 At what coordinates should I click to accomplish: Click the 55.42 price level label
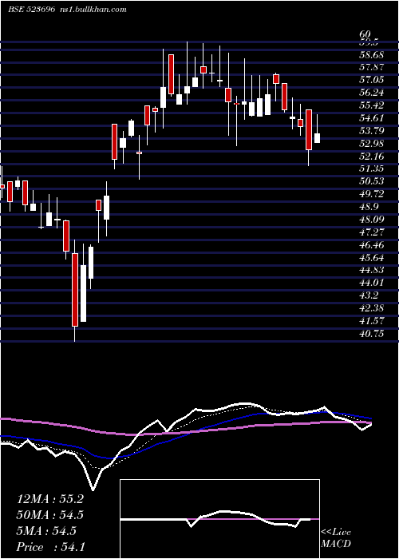[372, 105]
